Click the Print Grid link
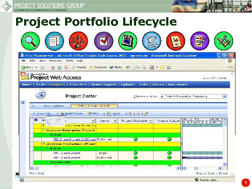Viewport: 252px width, 189px height. click(37, 173)
